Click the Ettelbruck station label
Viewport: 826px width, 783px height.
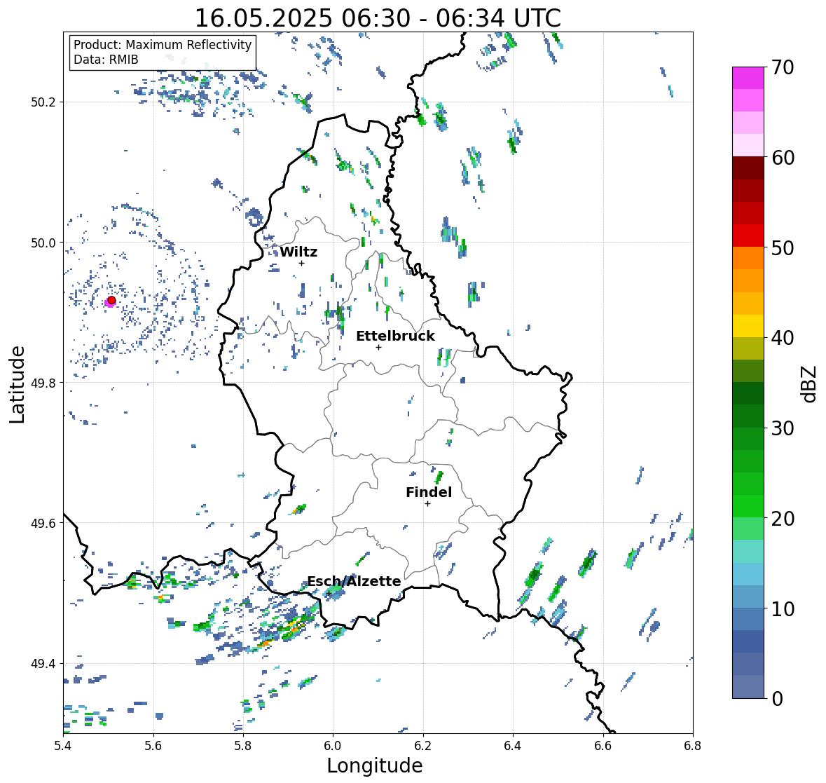[395, 336]
